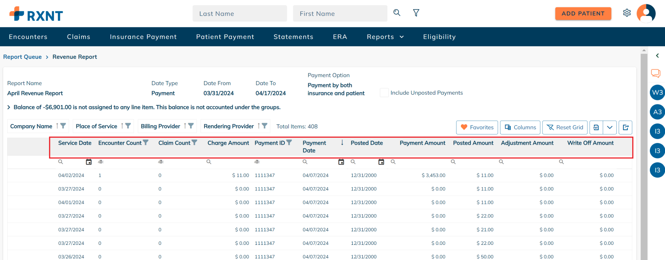
Task: Open the user profile avatar
Action: click(646, 13)
